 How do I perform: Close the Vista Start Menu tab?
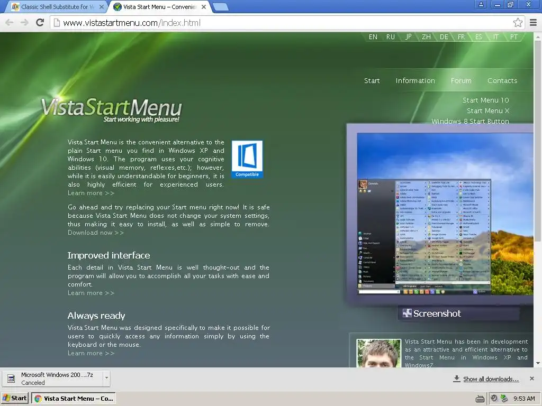(204, 6)
